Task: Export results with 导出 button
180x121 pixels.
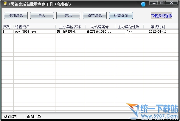Action: click(x=68, y=15)
